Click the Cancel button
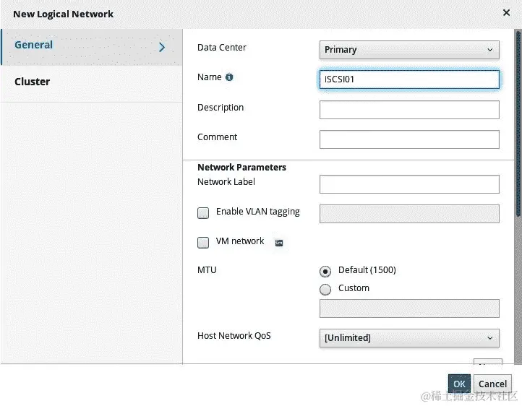The image size is (522, 406). click(492, 384)
